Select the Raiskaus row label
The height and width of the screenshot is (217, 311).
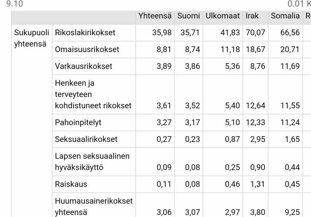pos(71,184)
